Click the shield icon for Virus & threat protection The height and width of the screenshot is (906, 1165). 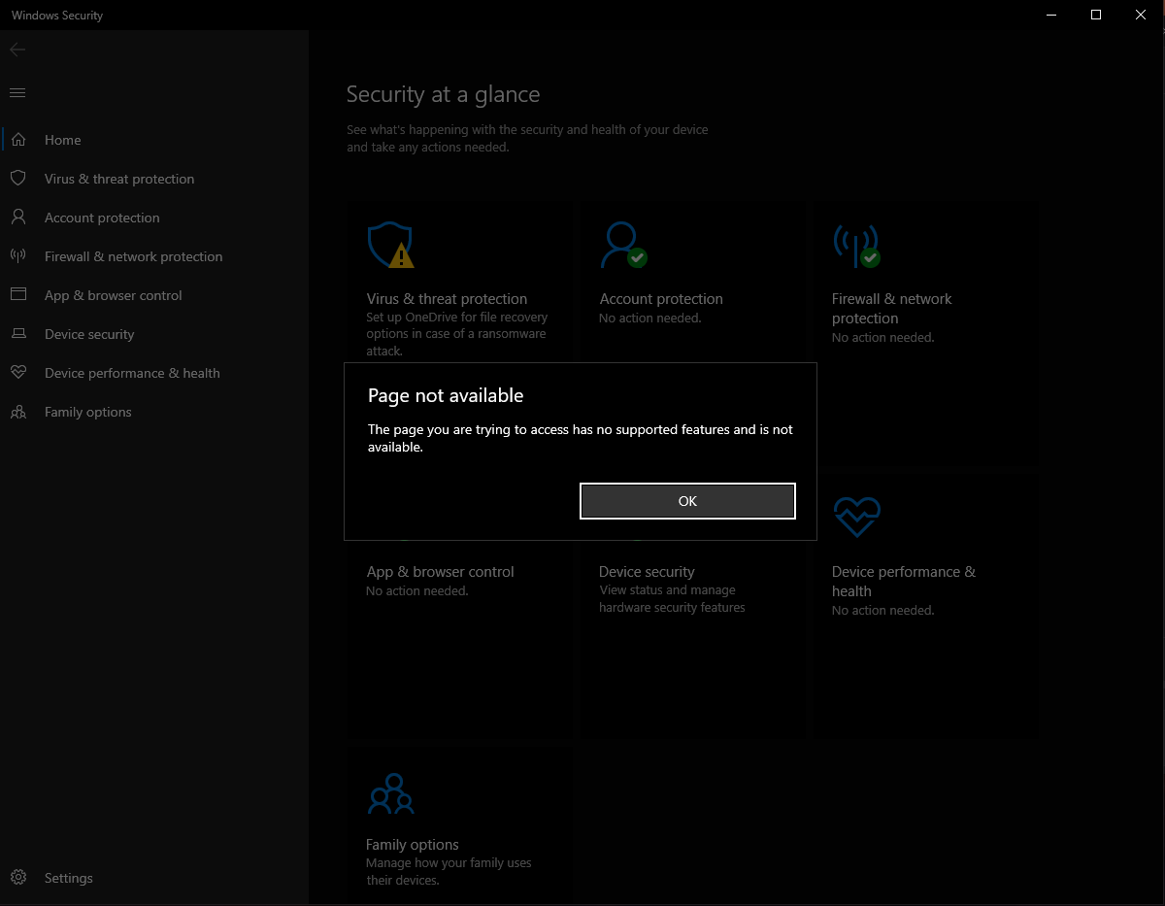[x=18, y=179]
